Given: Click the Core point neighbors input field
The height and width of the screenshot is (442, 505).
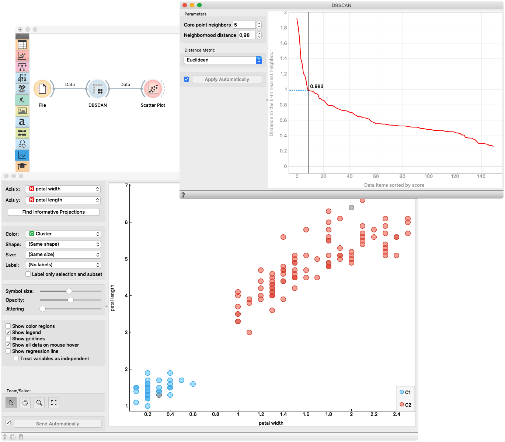Looking at the screenshot, I should pos(244,25).
